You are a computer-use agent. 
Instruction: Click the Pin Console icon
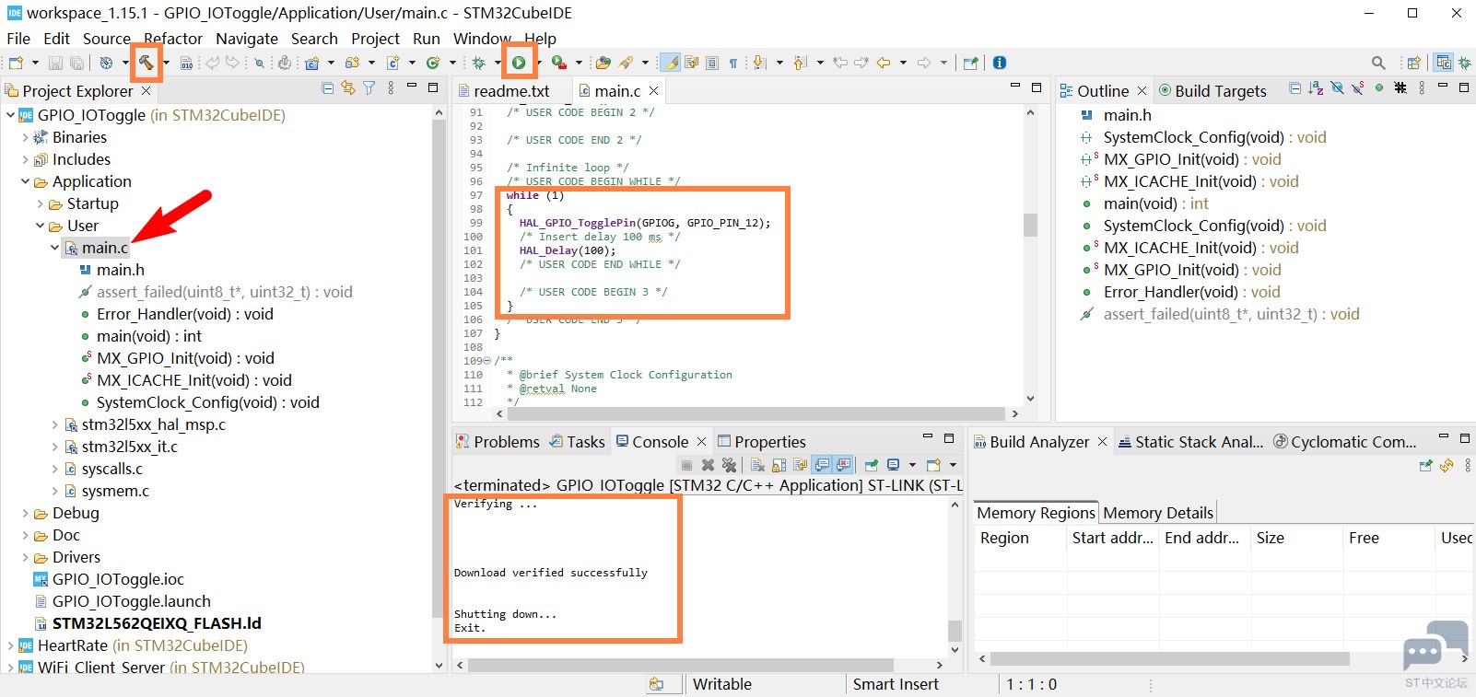tap(871, 465)
